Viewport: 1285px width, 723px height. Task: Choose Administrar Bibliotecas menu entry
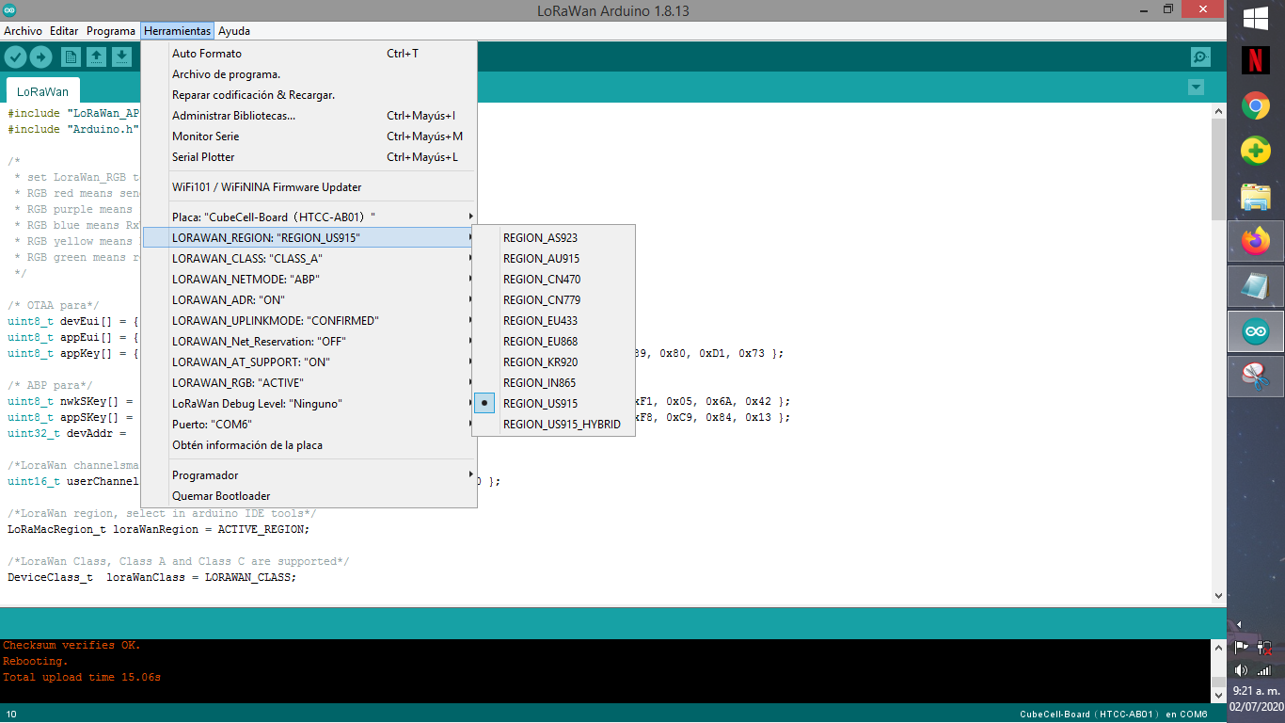(x=309, y=116)
